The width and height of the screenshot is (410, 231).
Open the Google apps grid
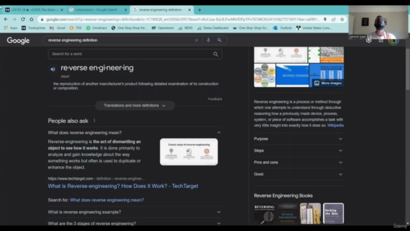(x=381, y=40)
